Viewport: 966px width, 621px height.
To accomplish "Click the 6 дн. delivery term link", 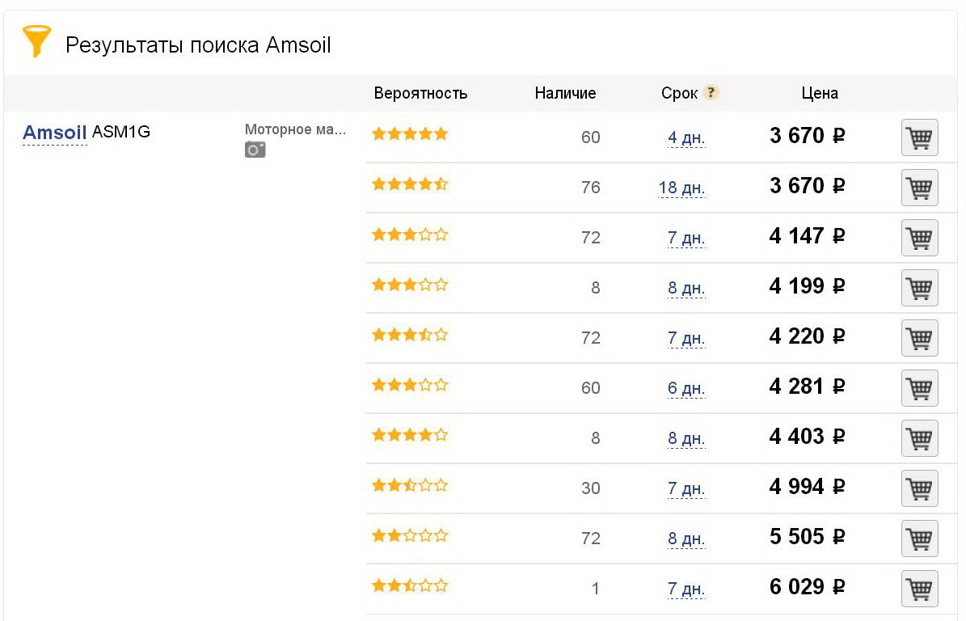I will click(685, 388).
